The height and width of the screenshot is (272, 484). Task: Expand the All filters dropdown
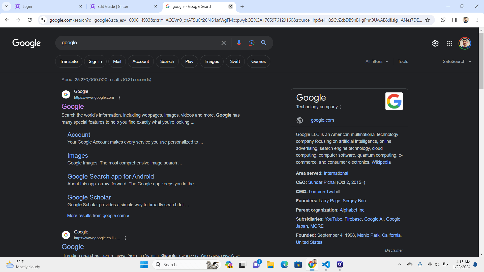point(377,61)
